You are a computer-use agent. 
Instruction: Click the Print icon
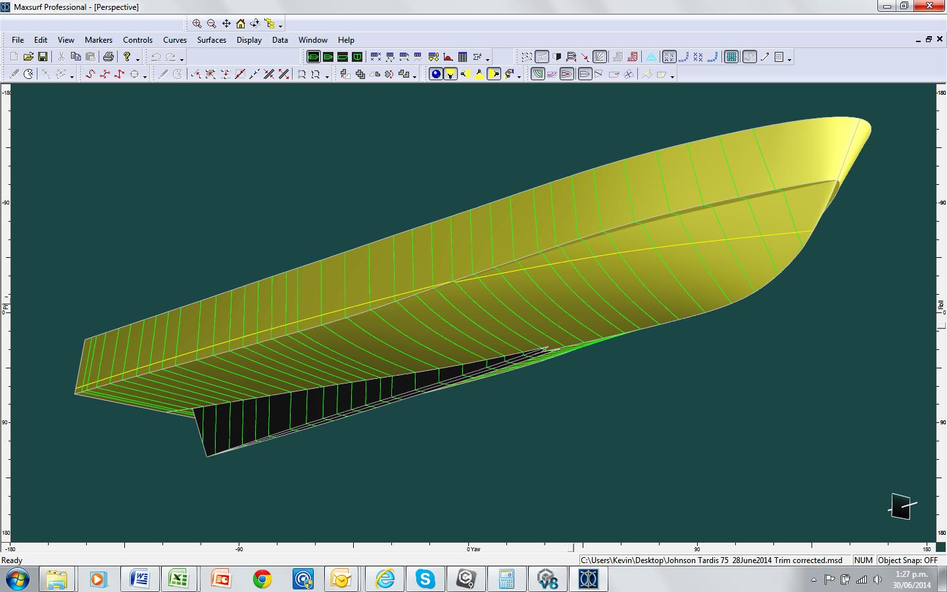coord(109,57)
